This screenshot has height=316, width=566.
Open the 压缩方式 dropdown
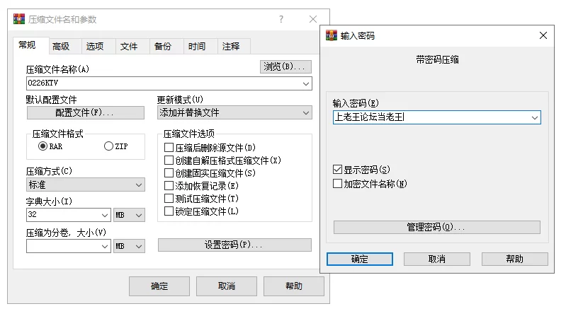point(139,185)
